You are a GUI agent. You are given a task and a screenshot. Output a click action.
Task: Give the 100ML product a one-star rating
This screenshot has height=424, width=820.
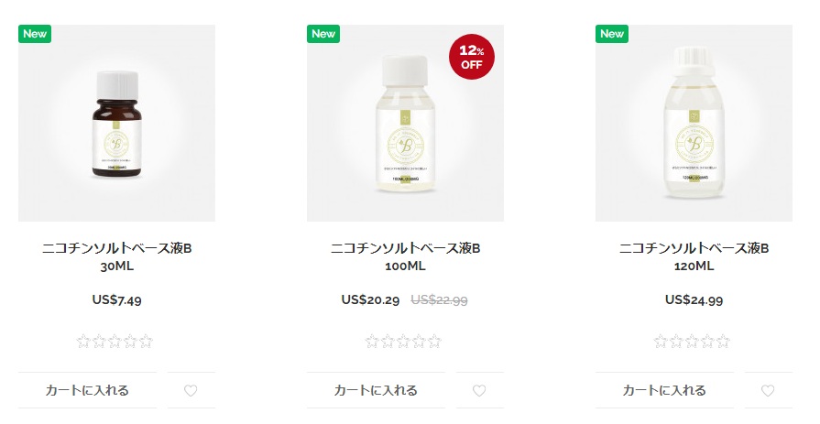click(372, 342)
